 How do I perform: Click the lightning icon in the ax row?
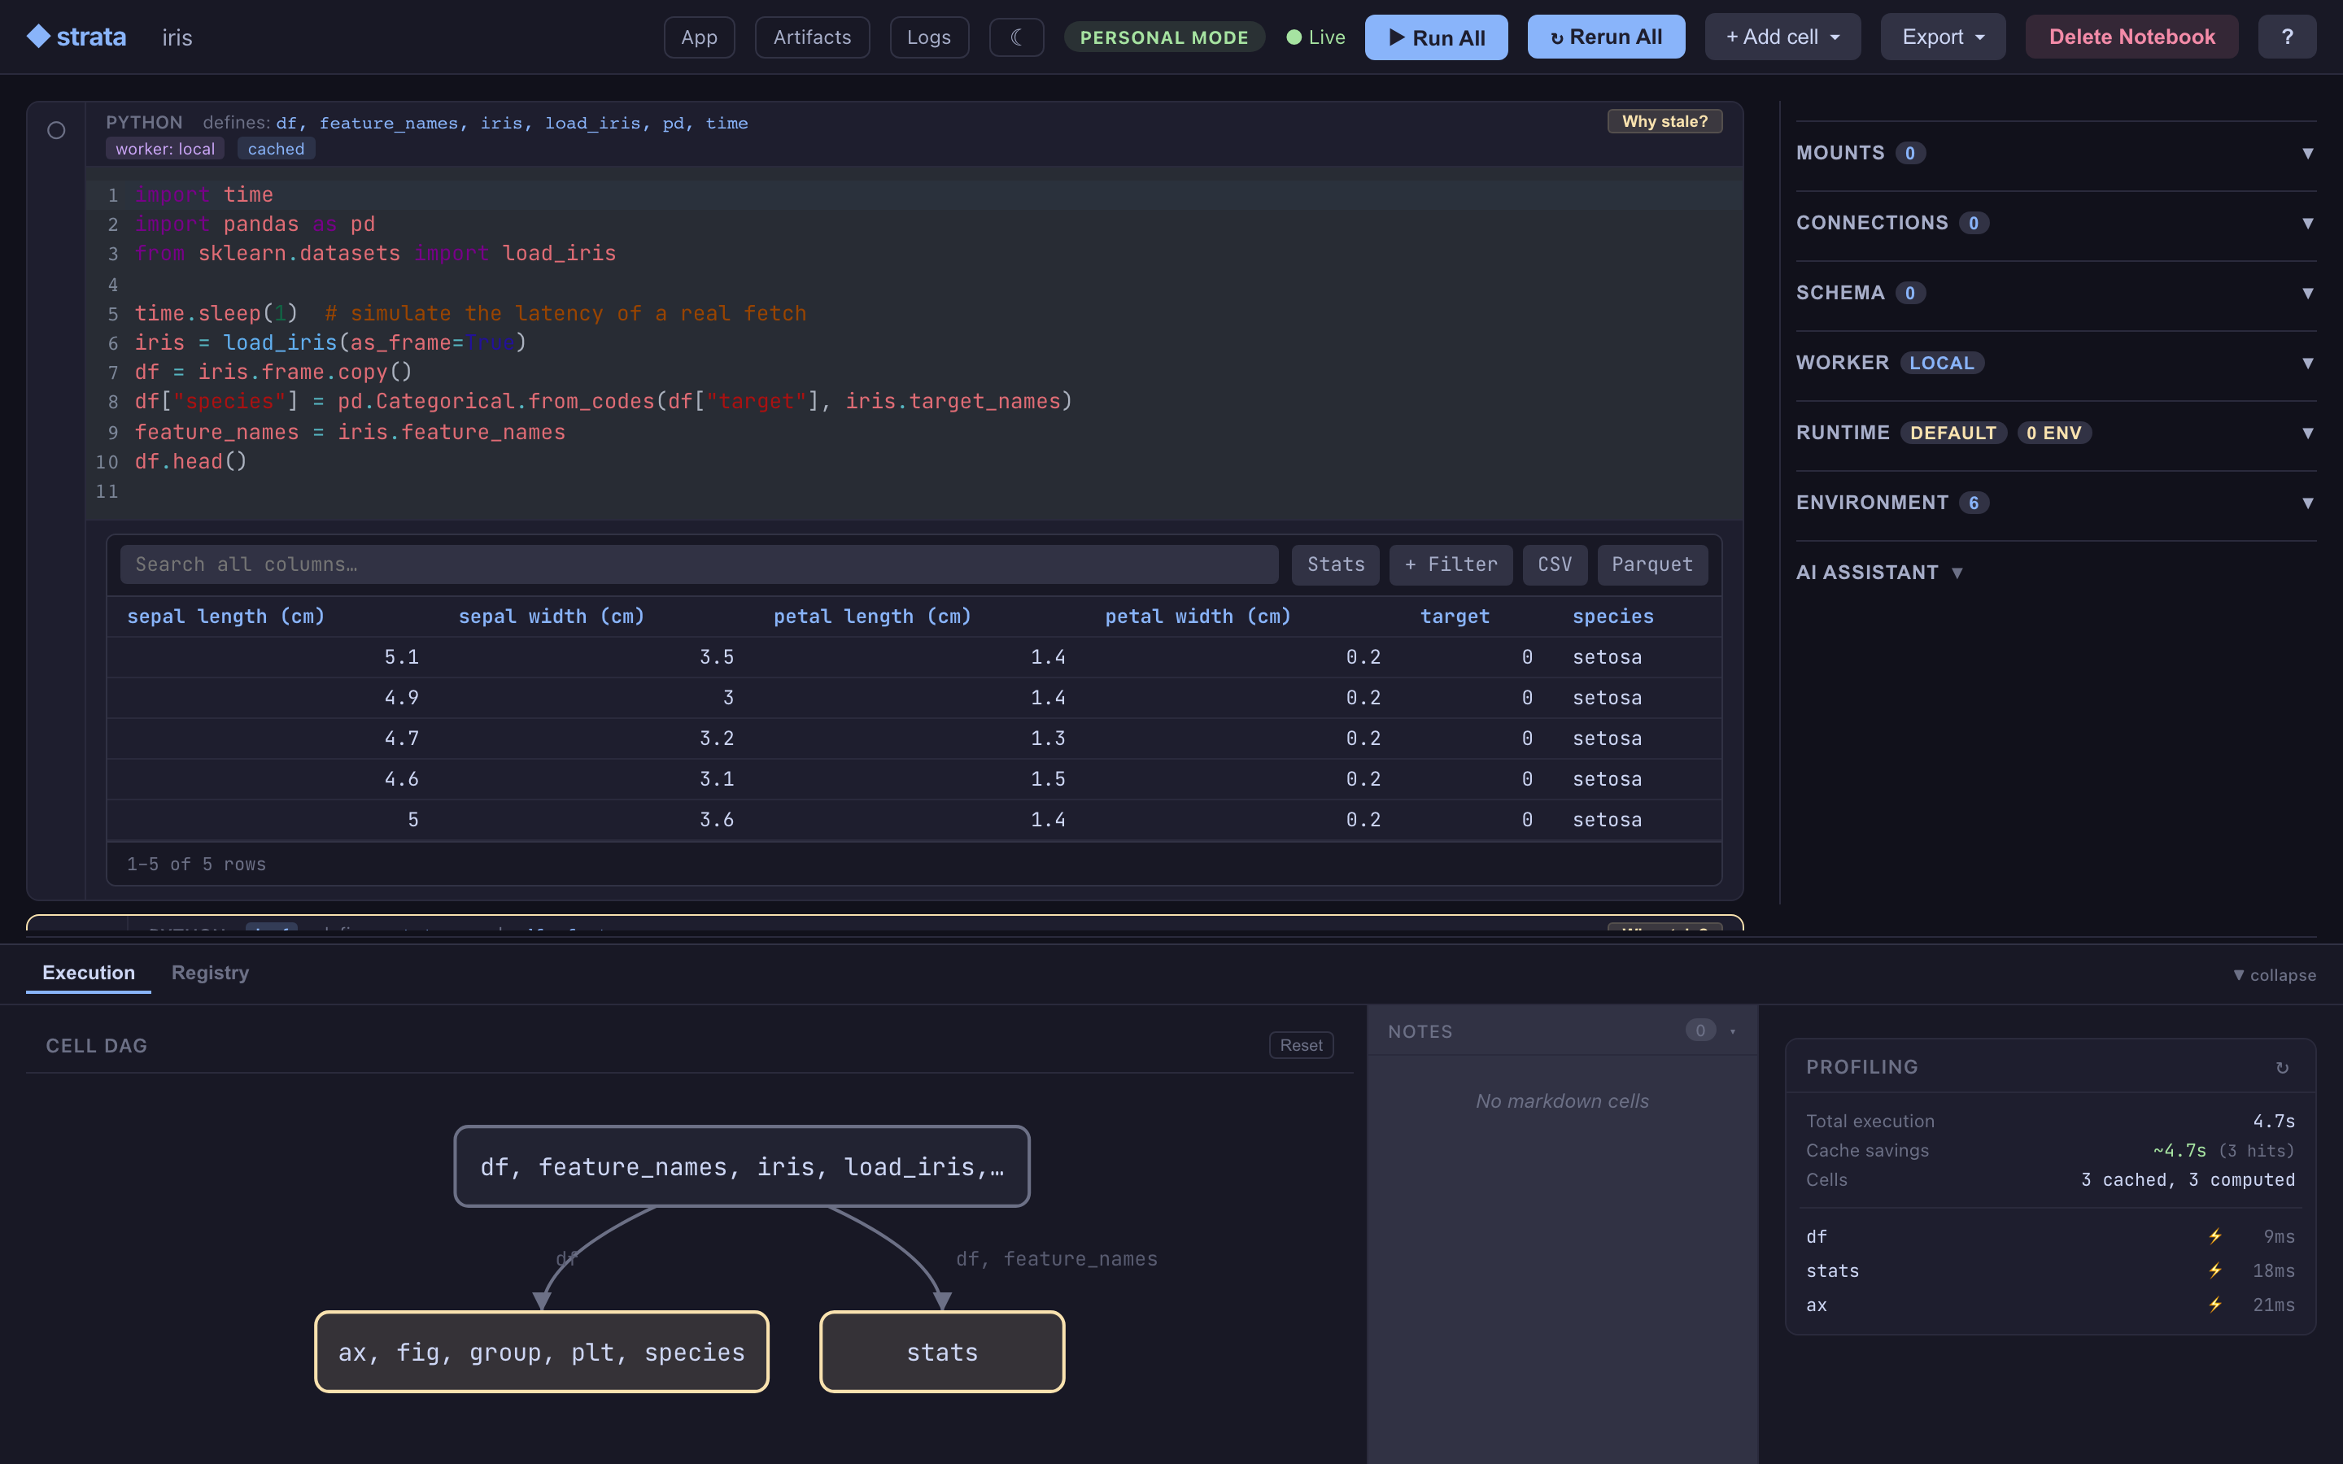click(x=2215, y=1305)
